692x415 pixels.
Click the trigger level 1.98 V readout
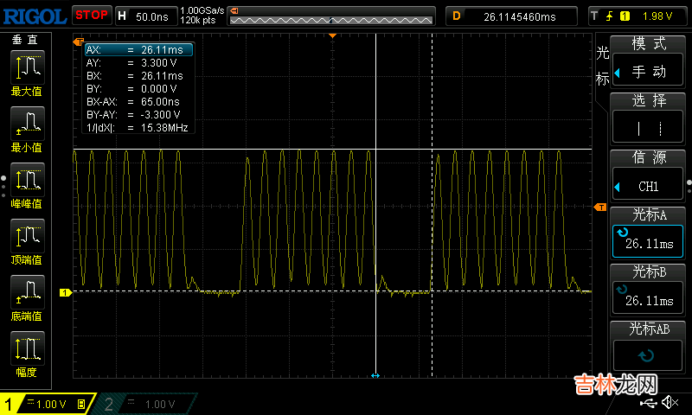657,16
